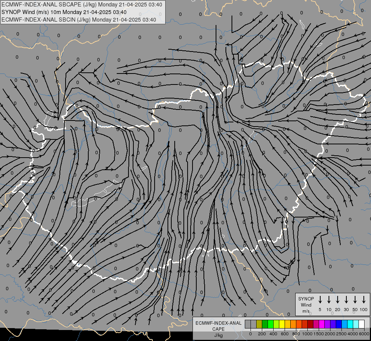Pick the red-orange swatch starting at 800
This screenshot has height=341, width=371.
click(299, 324)
